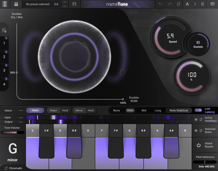
Task: Click the Pitch Reference slider
Action: (205, 162)
